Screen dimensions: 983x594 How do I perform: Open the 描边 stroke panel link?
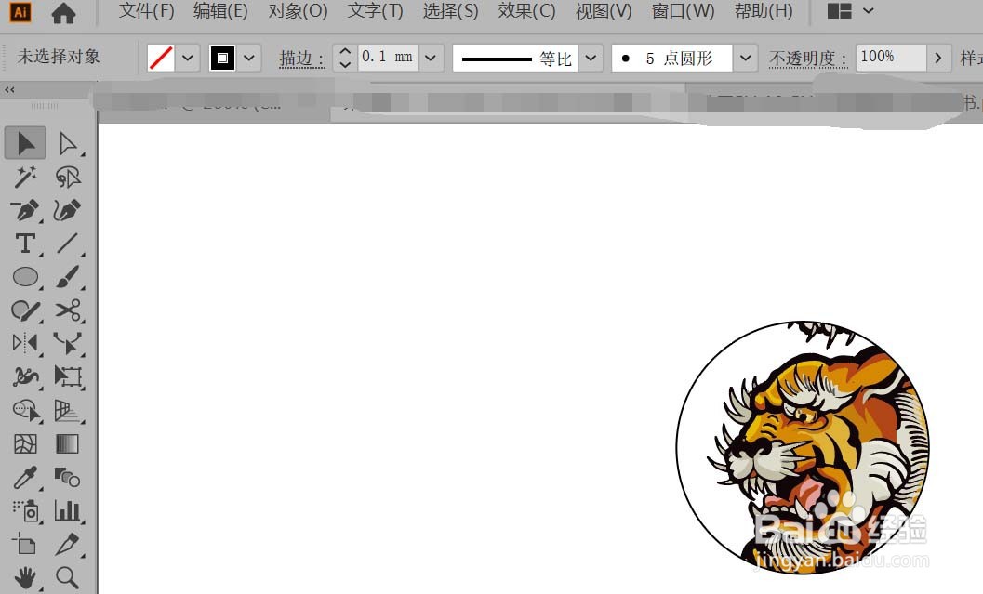click(x=301, y=59)
